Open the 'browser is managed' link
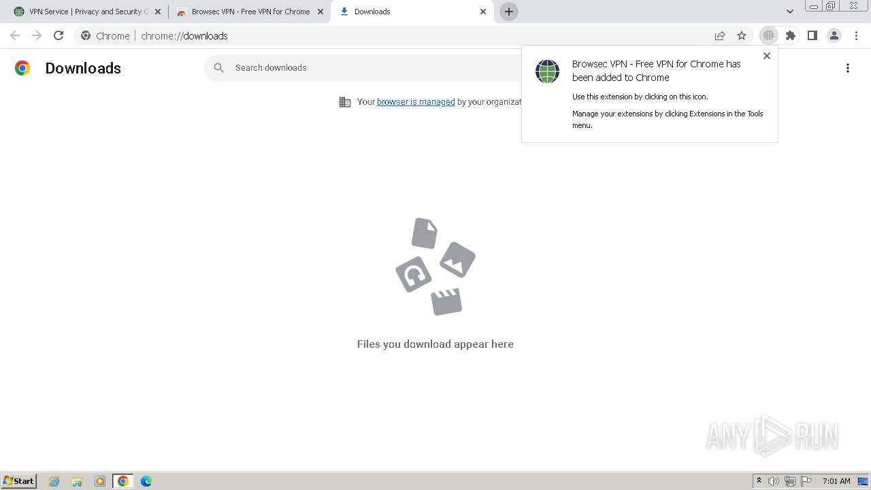 point(416,102)
